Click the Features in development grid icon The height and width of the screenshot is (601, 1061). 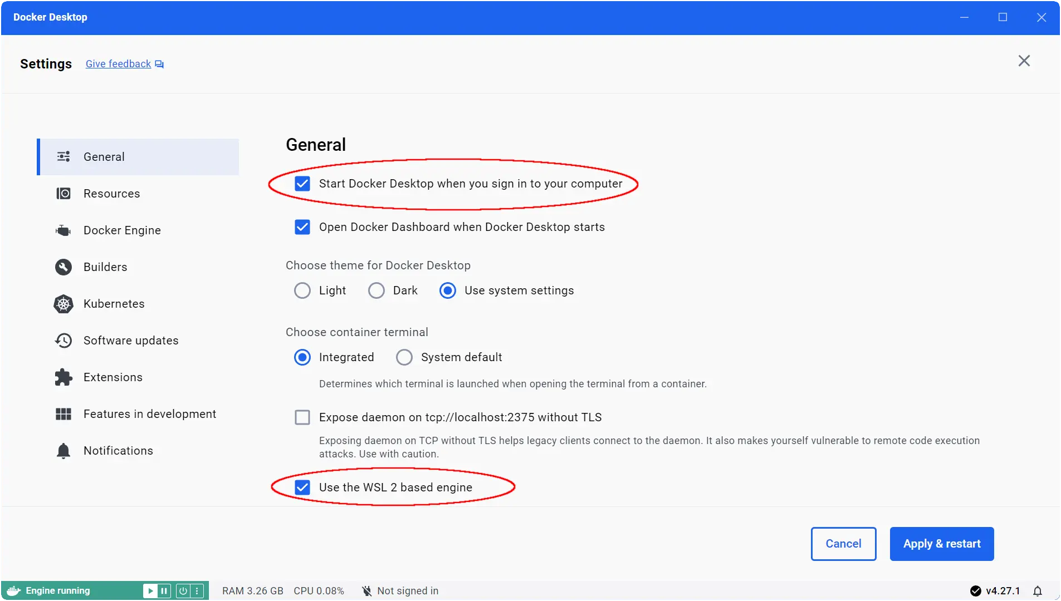(x=63, y=413)
